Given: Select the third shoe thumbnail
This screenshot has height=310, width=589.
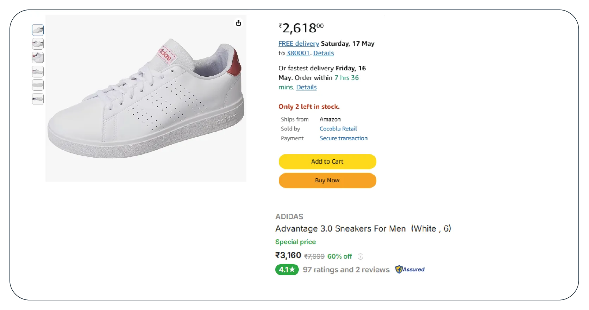Looking at the screenshot, I should [x=38, y=57].
